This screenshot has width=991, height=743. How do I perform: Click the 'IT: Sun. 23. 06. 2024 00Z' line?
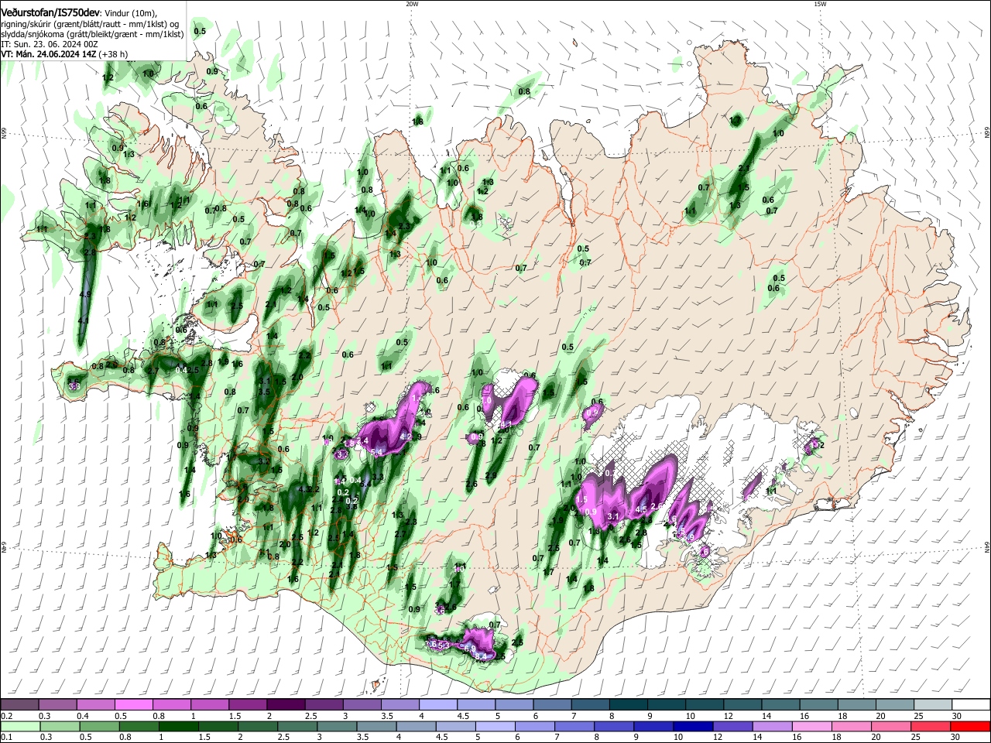tap(50, 44)
